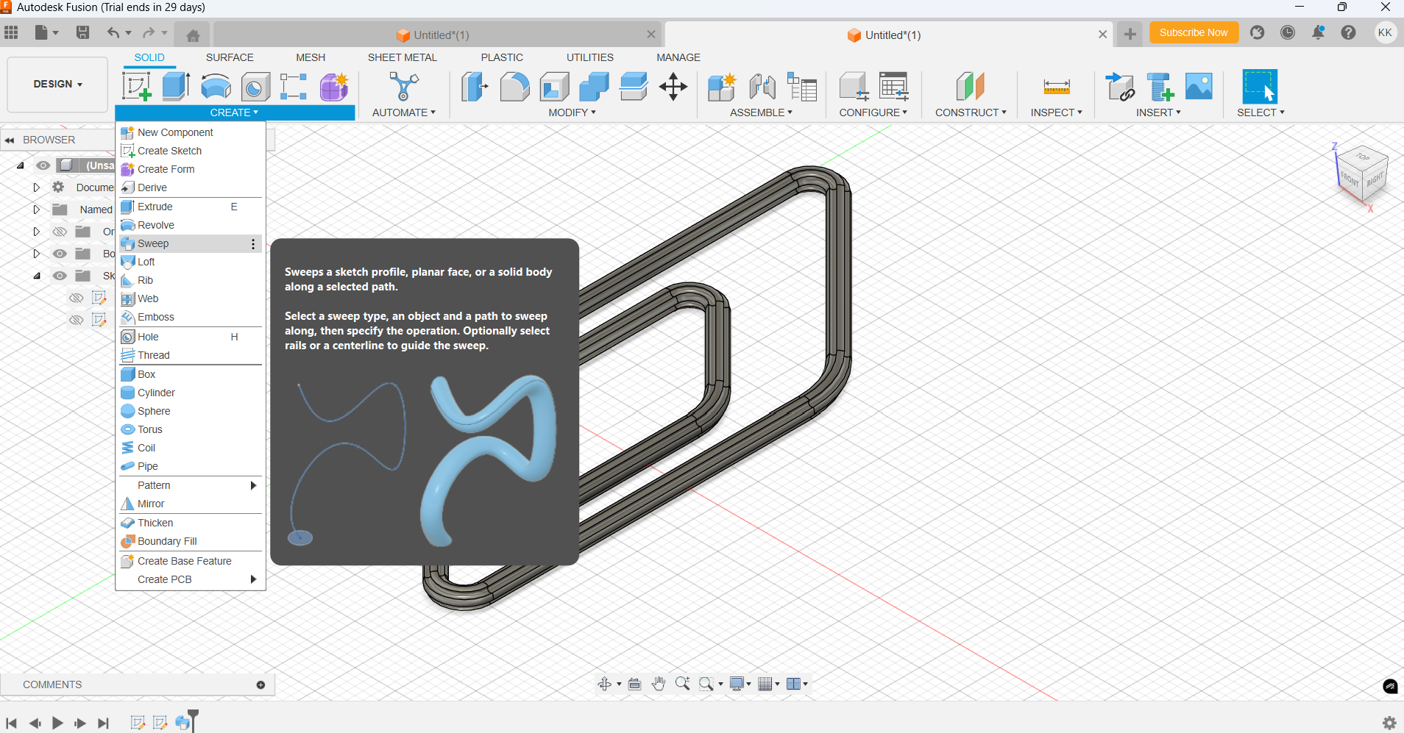Screen dimensions: 1404x733
Task: Collapse the Sketches tree node
Action: tap(36, 276)
